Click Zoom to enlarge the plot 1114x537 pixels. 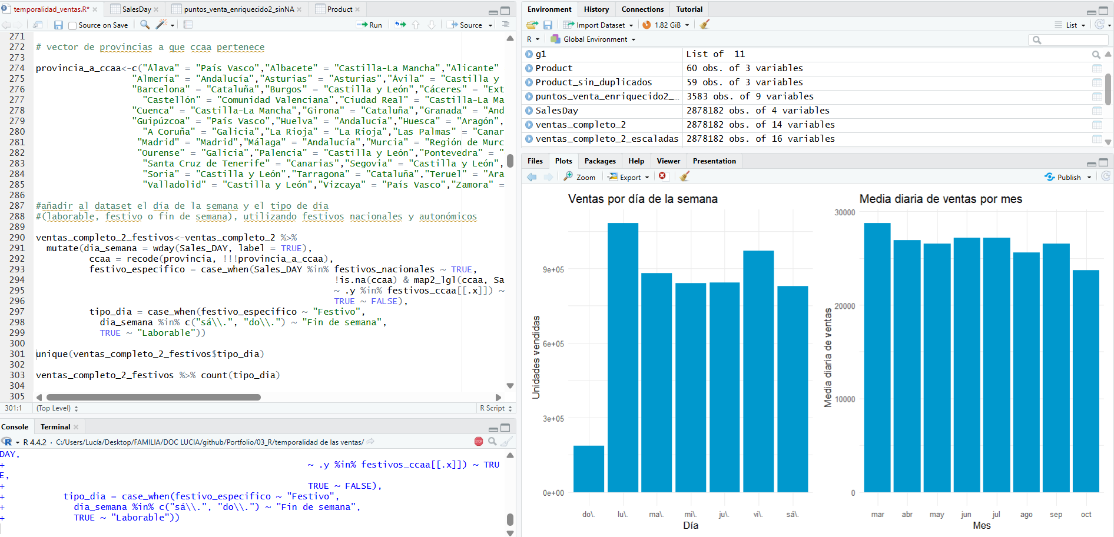579,177
